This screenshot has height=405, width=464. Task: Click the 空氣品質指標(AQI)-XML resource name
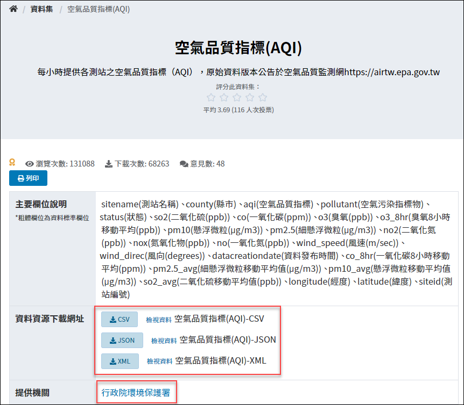[221, 361]
